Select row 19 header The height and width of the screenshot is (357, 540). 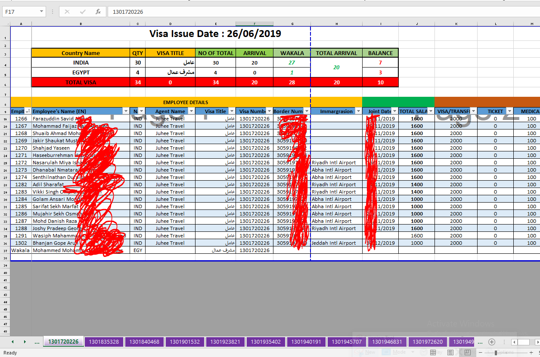point(5,119)
